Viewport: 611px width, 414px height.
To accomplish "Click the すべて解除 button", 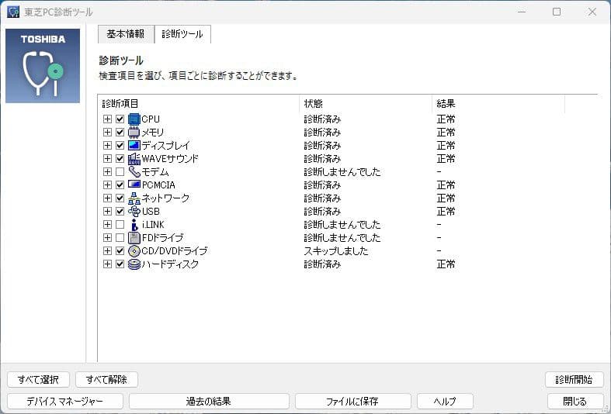I will click(x=106, y=379).
